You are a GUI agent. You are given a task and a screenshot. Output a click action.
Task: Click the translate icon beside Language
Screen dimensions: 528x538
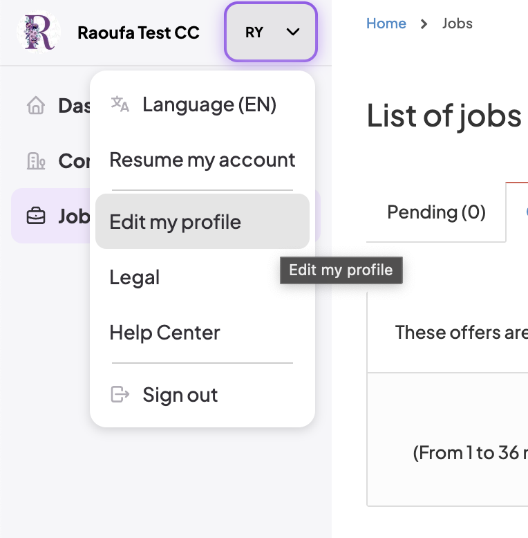[120, 104]
